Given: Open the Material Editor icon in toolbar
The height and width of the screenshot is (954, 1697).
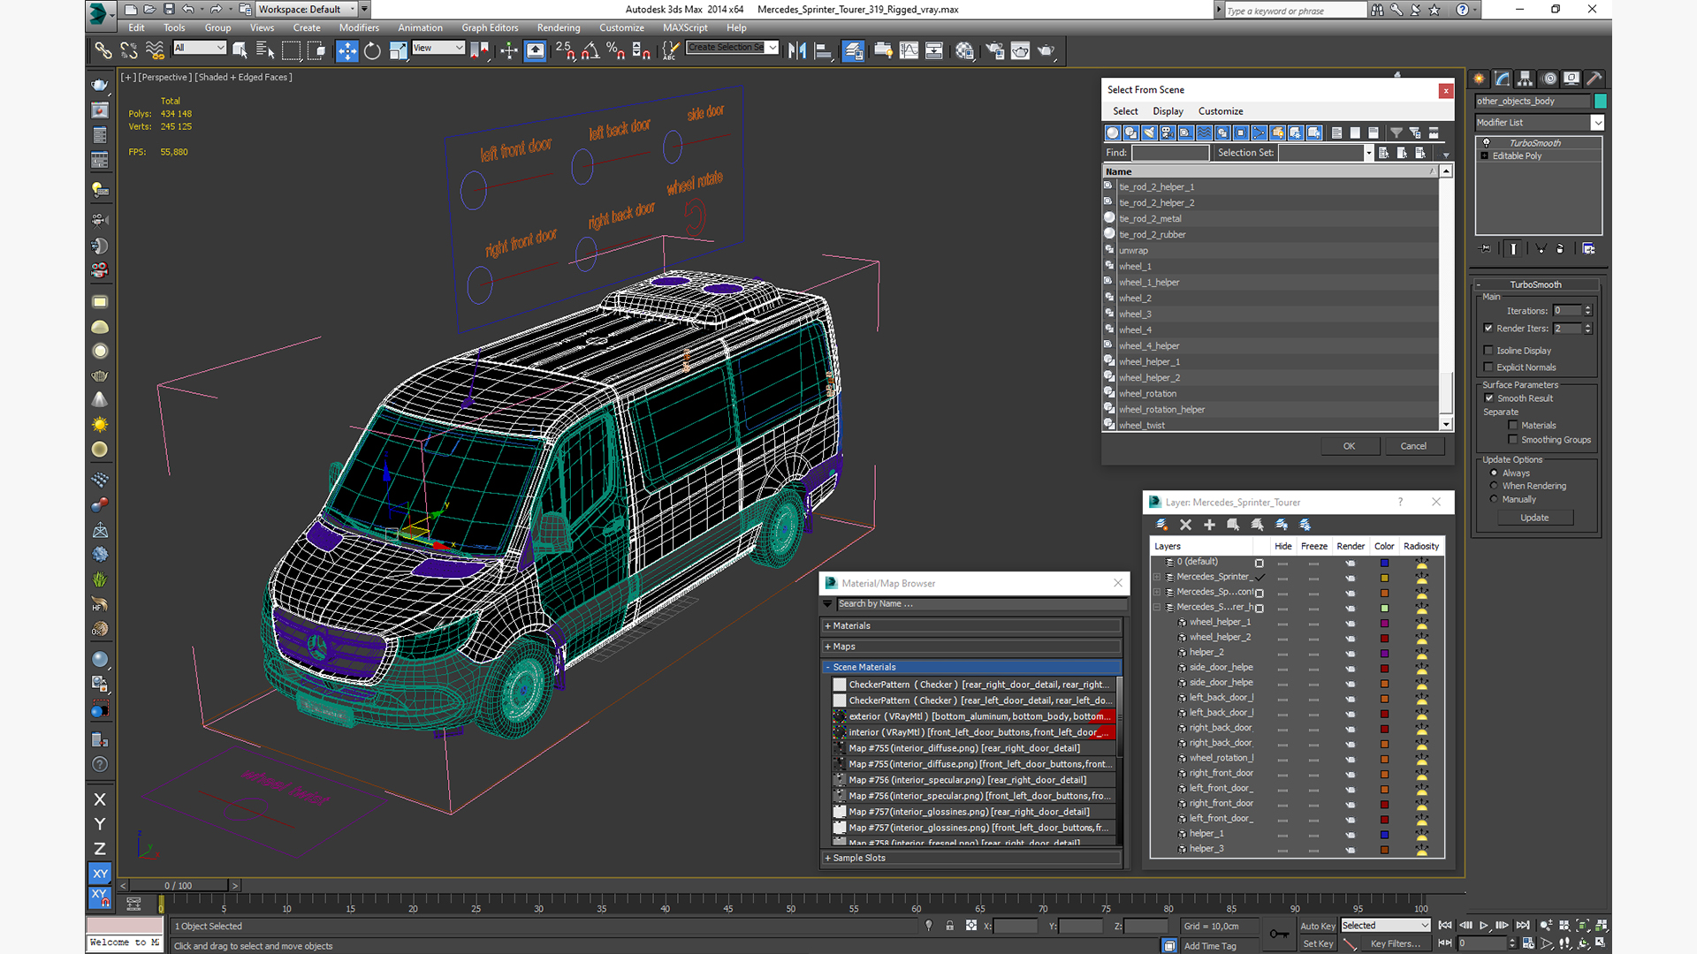Looking at the screenshot, I should 964,51.
